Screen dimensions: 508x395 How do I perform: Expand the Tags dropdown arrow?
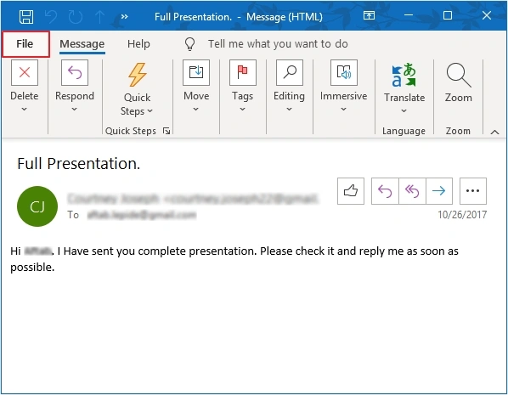click(x=242, y=110)
